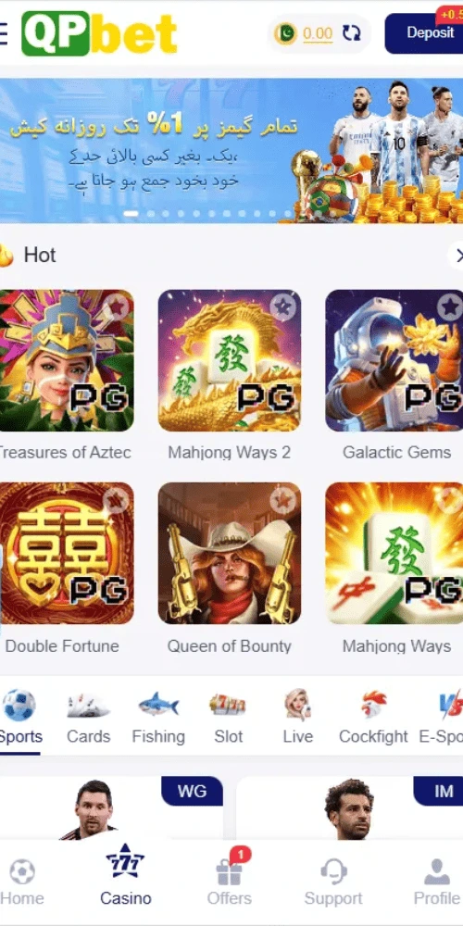Select the second banner carousel dot
This screenshot has width=463, height=926.
[x=151, y=213]
